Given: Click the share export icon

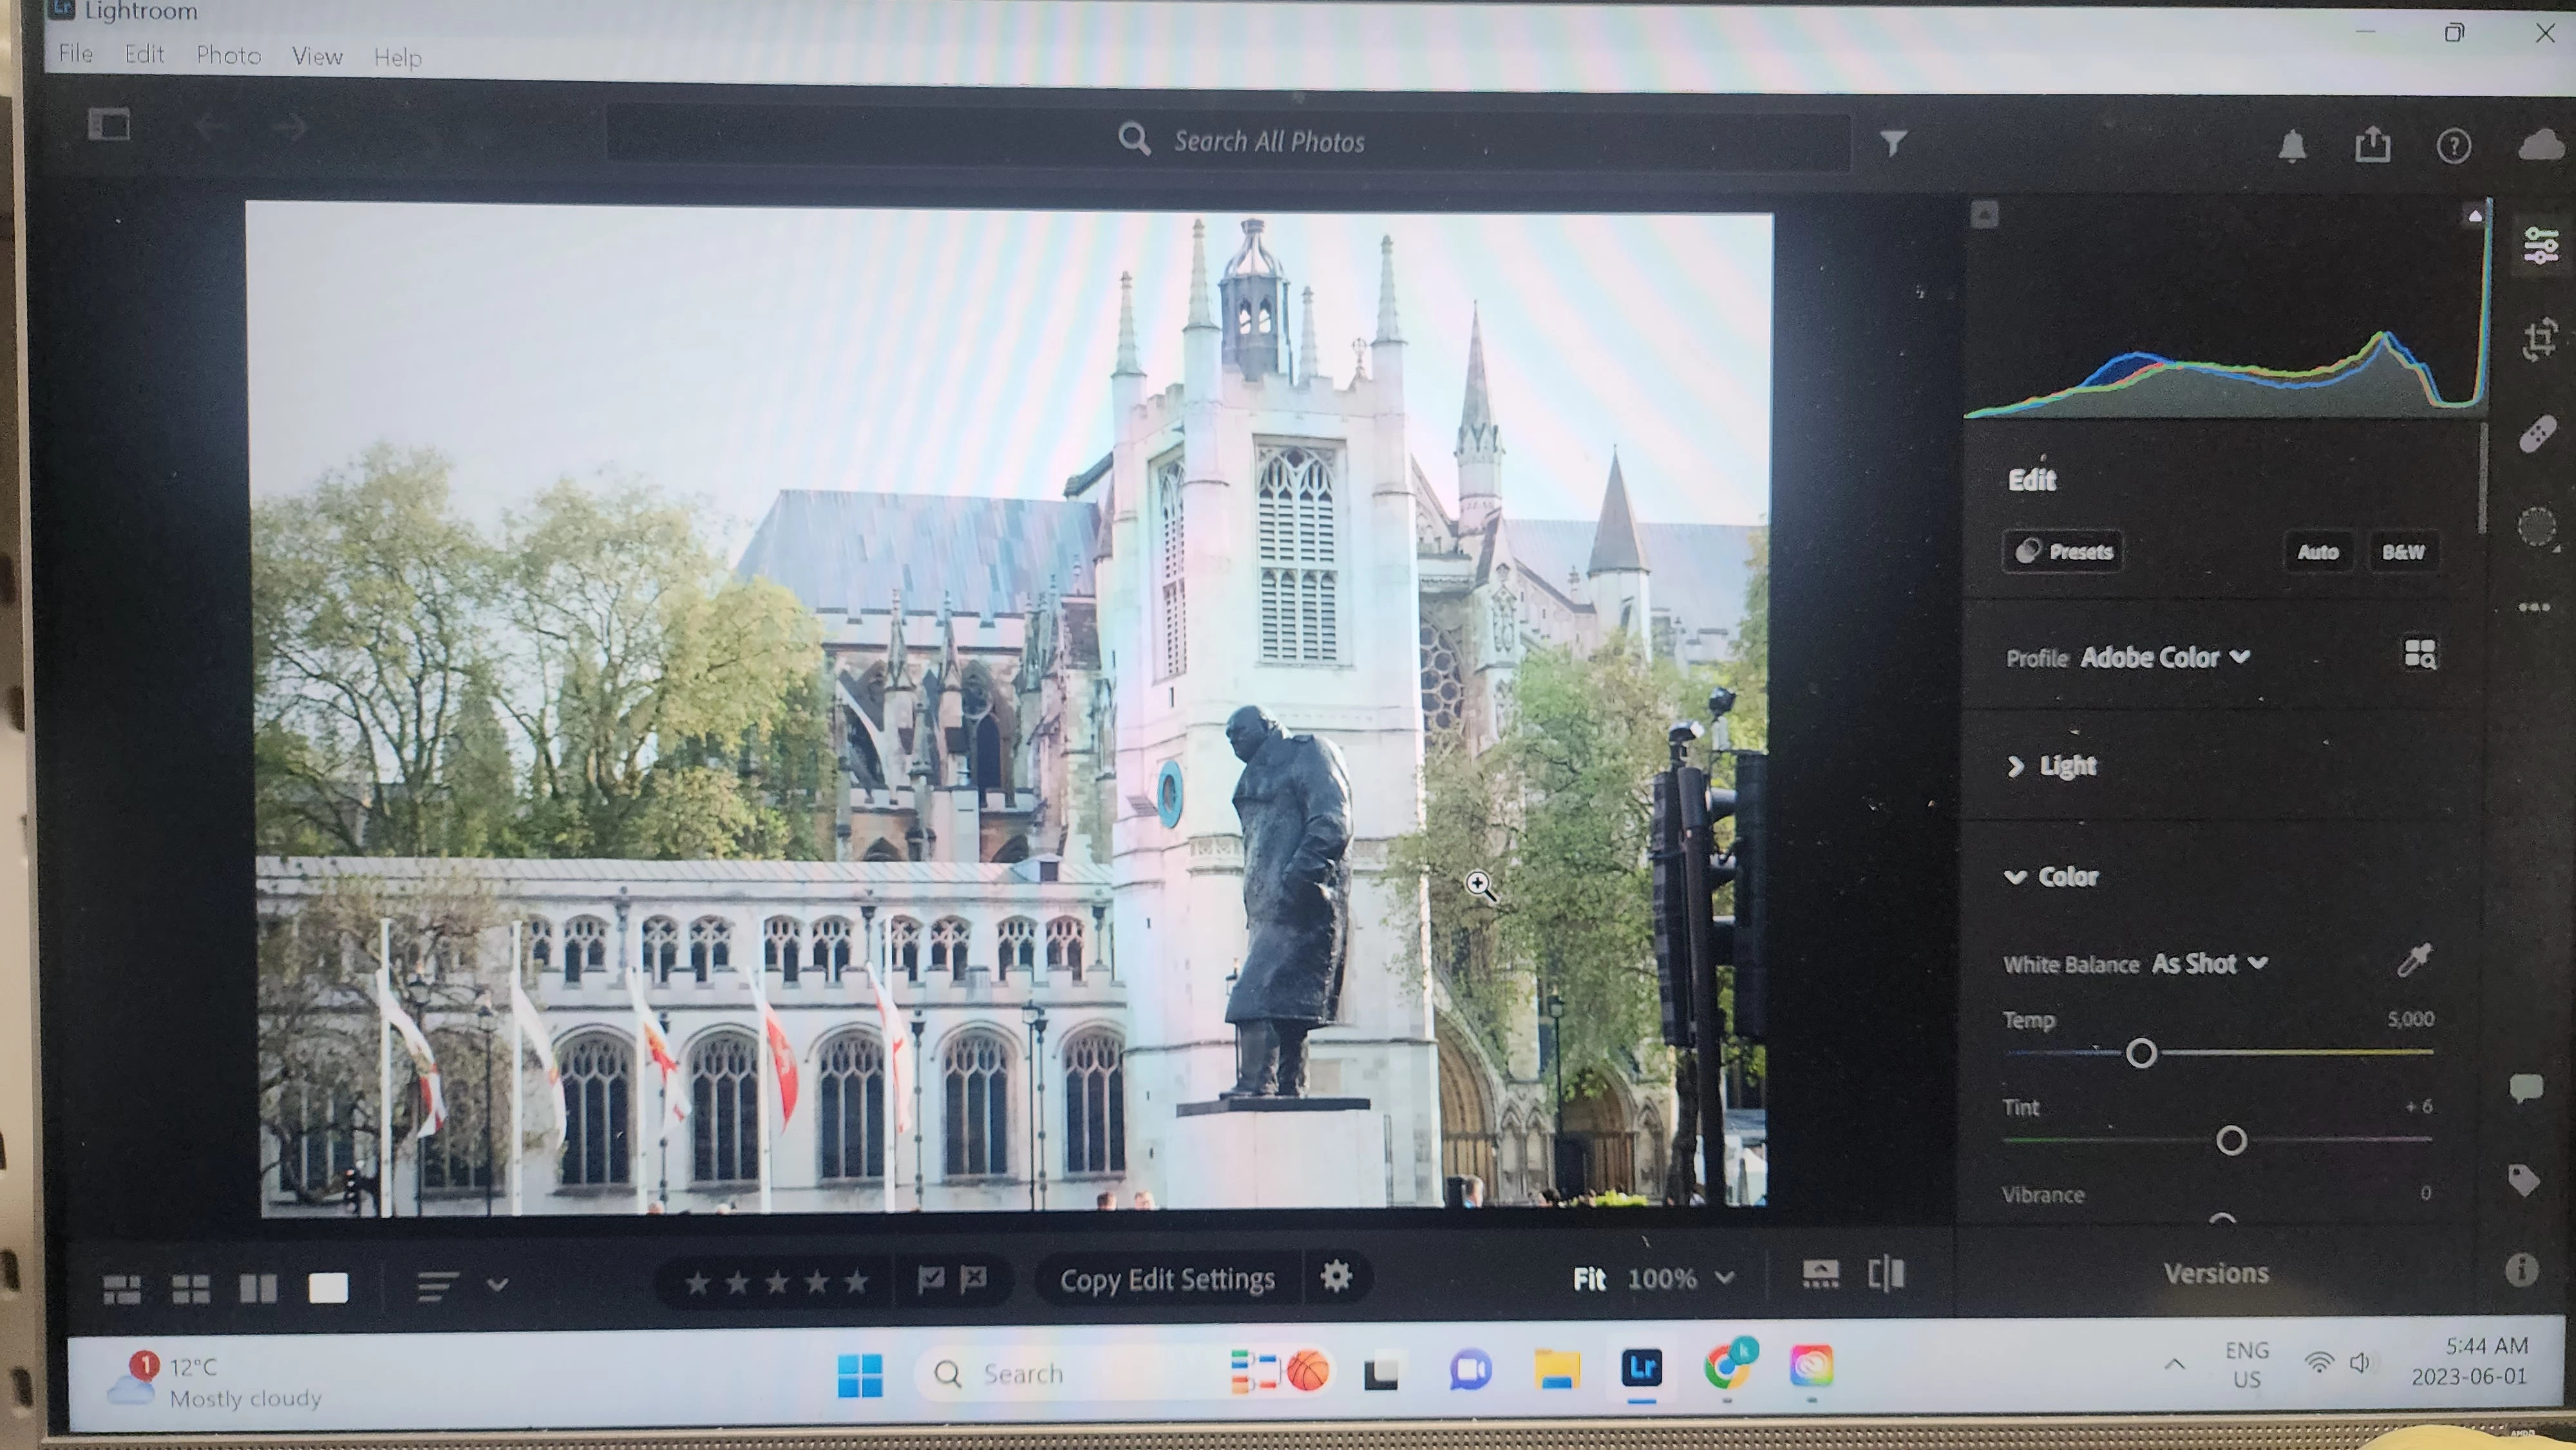Looking at the screenshot, I should pos(2372,145).
